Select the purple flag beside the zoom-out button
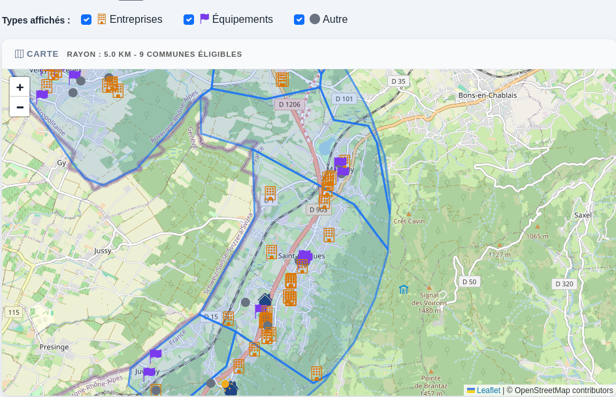Screen dimensions: 616x397 42,95
